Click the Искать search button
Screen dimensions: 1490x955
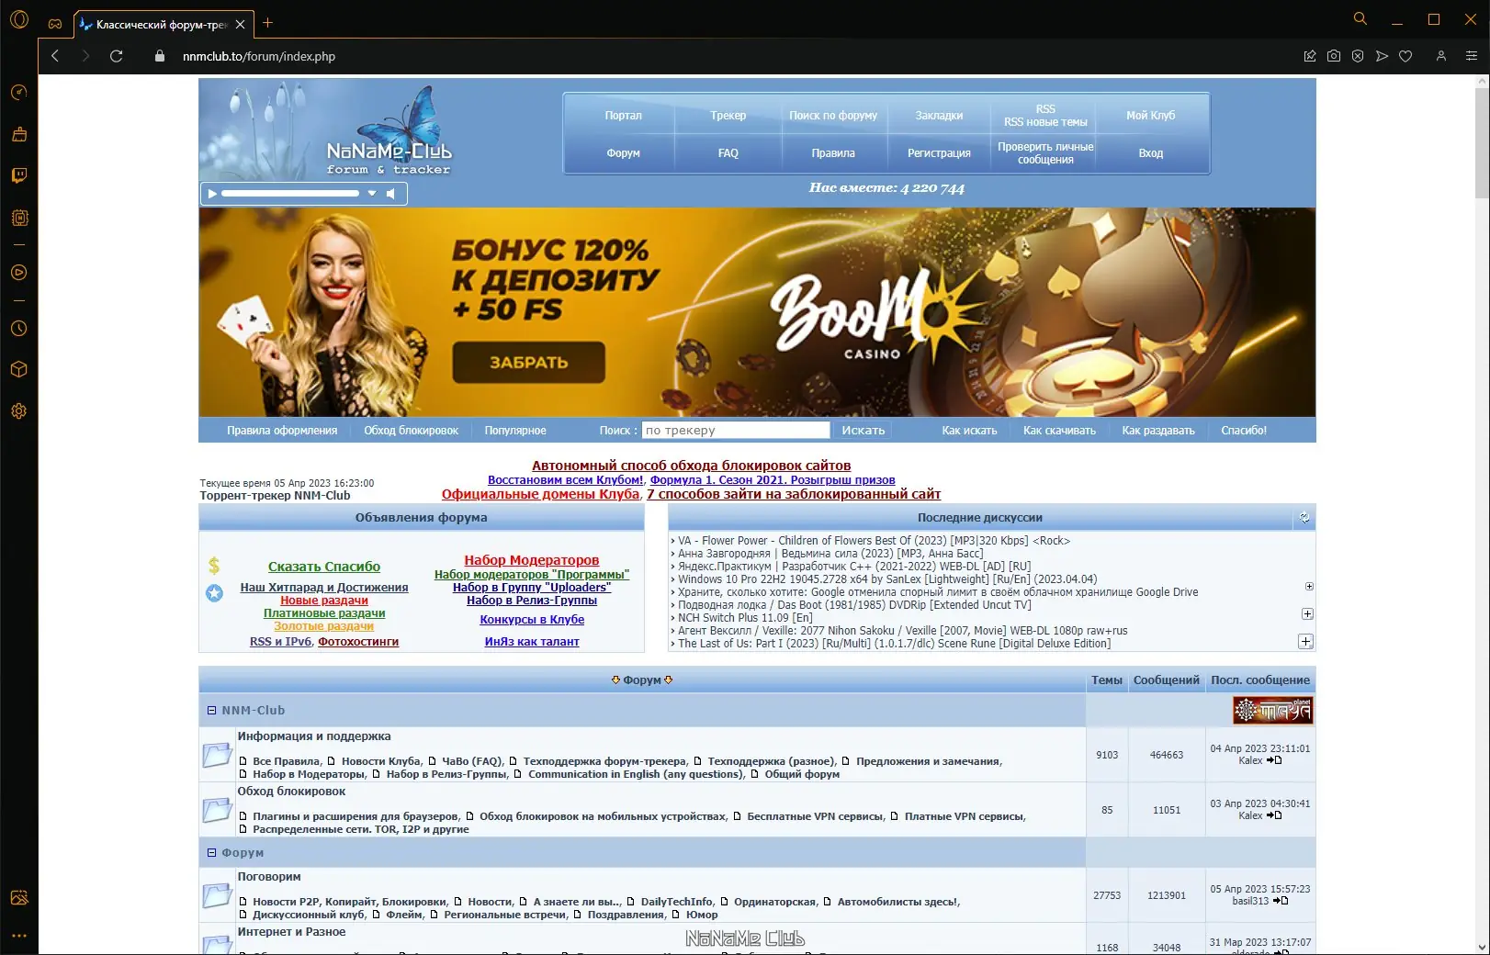tap(863, 431)
